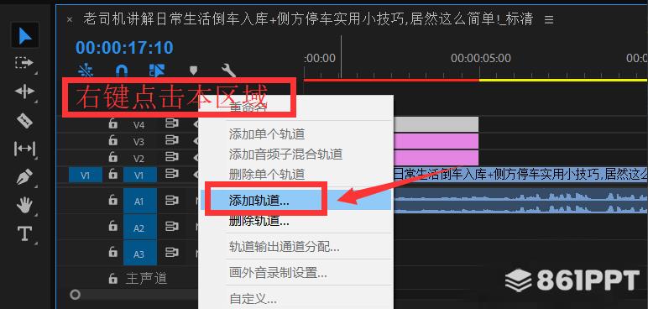Select the Hand tool

[x=25, y=205]
